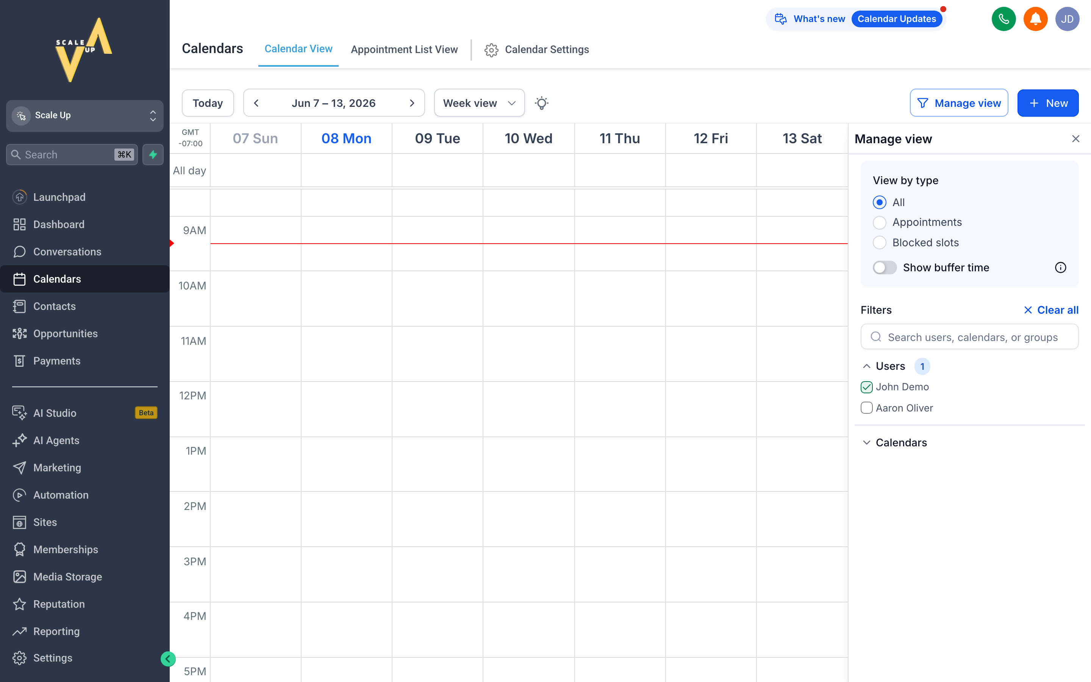Click the GMT -07:00 timezone label
The image size is (1091, 682).
click(190, 138)
